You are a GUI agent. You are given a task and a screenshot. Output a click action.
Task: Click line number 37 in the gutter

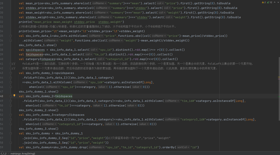tap(2, 45)
